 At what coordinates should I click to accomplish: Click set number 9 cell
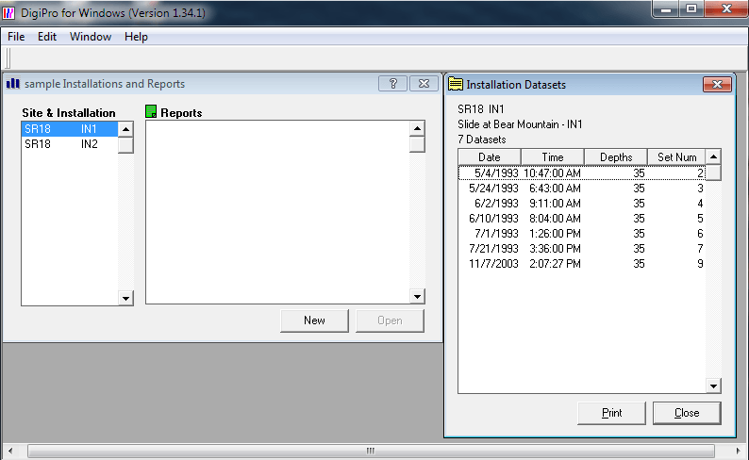pos(700,264)
